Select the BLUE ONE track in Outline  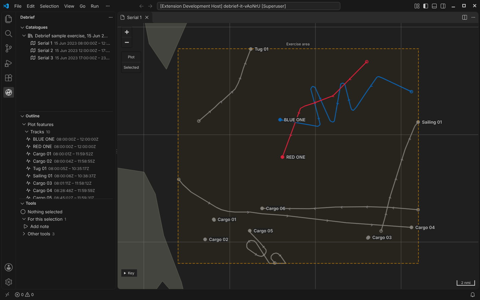click(x=66, y=139)
